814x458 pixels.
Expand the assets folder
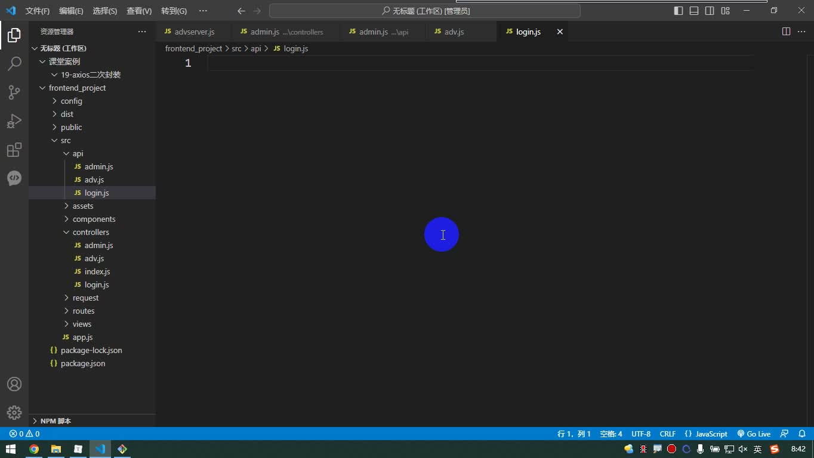tap(83, 206)
